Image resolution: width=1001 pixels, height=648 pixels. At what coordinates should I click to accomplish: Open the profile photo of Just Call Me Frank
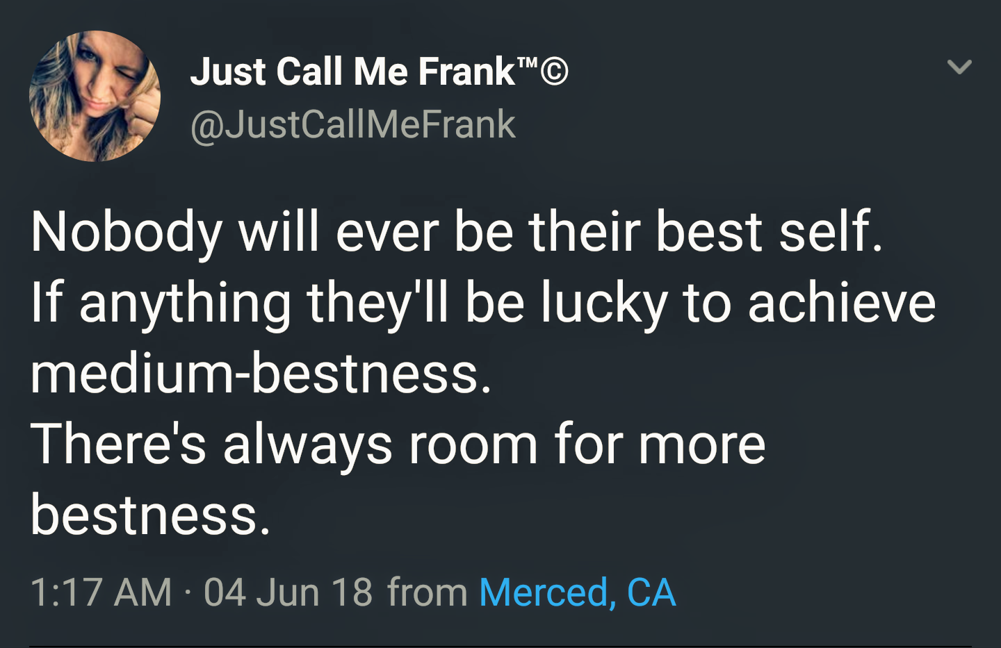(95, 96)
